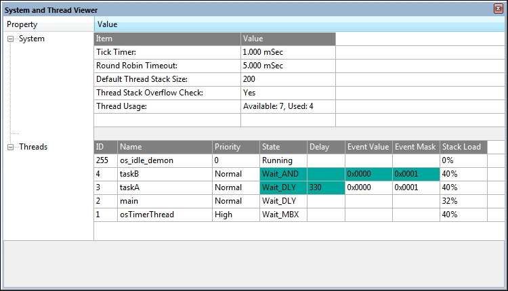Screen dimensions: 508x291
Task: Select the osTimerThread row name
Action: tap(146, 215)
